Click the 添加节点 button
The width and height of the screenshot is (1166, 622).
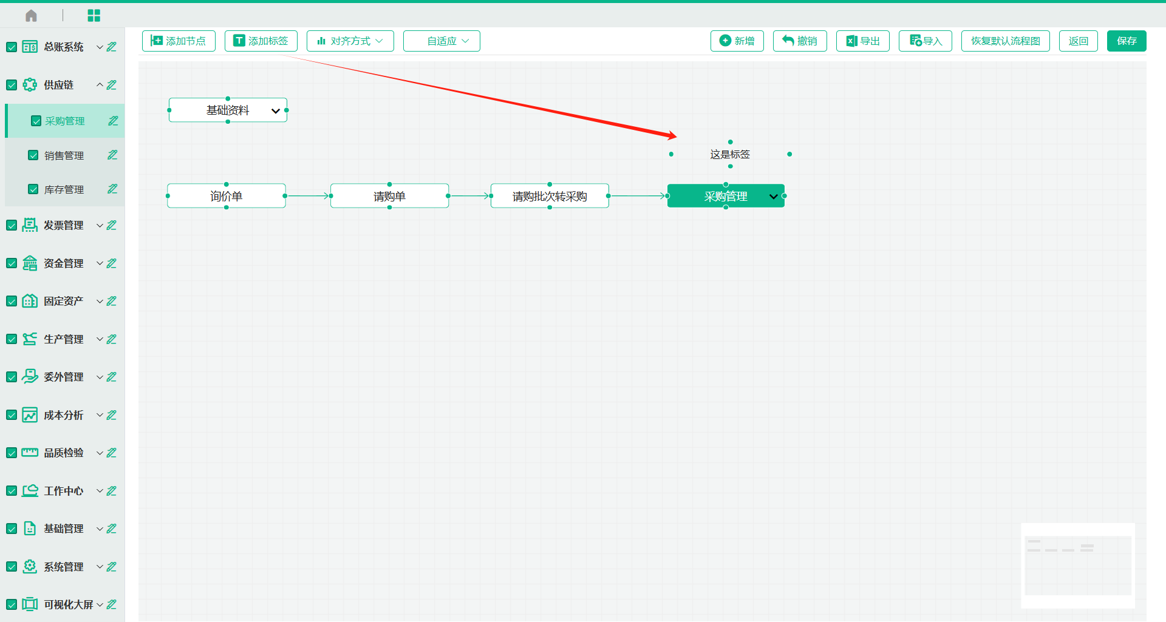(179, 41)
